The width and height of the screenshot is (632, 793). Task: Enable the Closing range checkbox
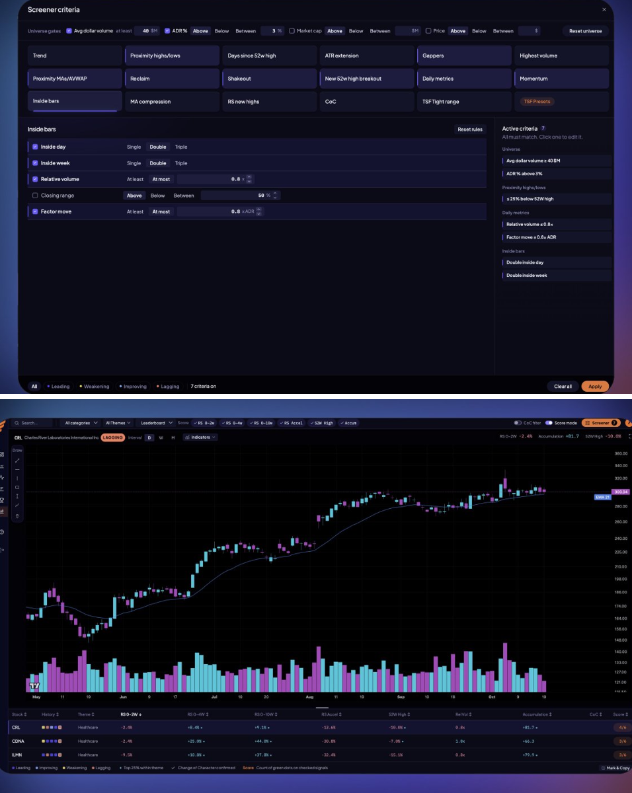[x=35, y=196]
